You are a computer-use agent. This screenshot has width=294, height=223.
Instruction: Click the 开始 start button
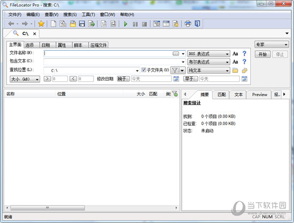click(262, 55)
